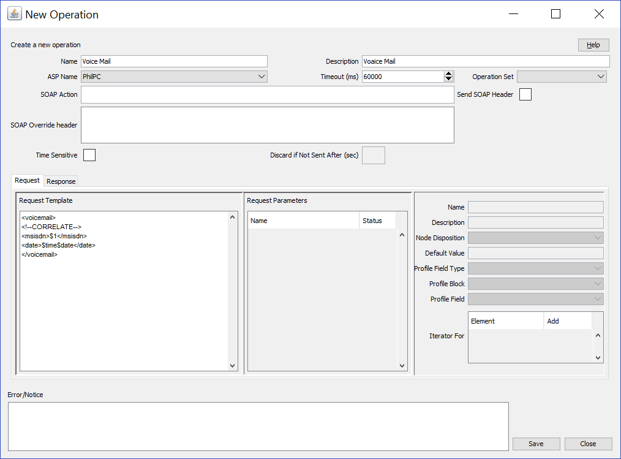Click Iterator For list scrollbar down arrow

pyautogui.click(x=598, y=358)
